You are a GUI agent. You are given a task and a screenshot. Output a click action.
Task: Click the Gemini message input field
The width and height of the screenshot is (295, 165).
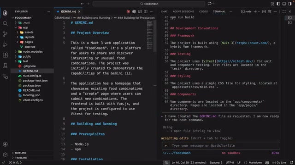221,146
